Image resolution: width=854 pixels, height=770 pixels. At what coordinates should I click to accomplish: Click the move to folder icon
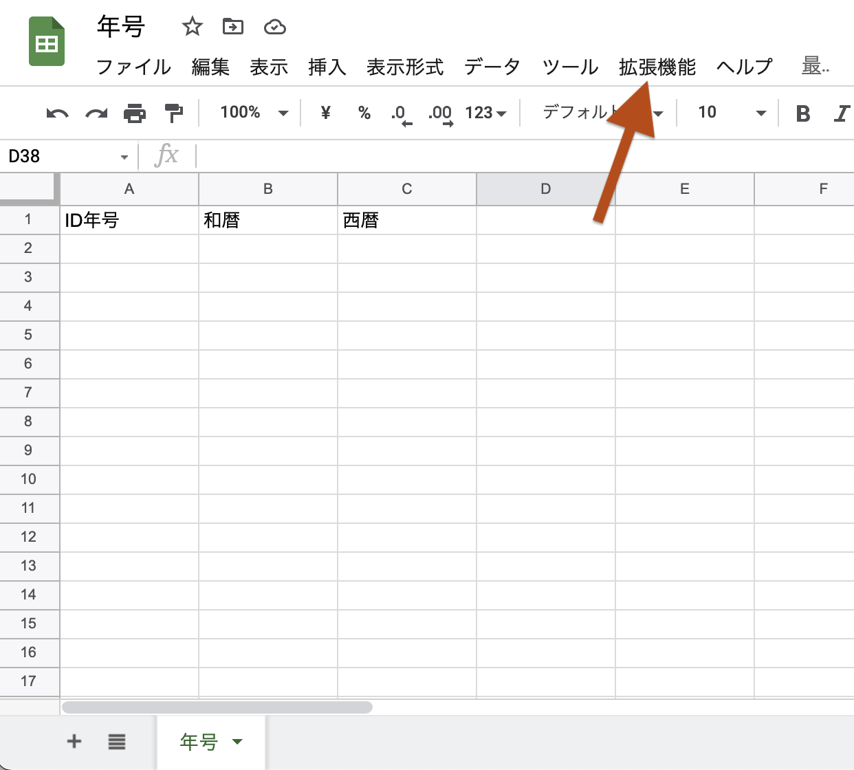tap(233, 27)
